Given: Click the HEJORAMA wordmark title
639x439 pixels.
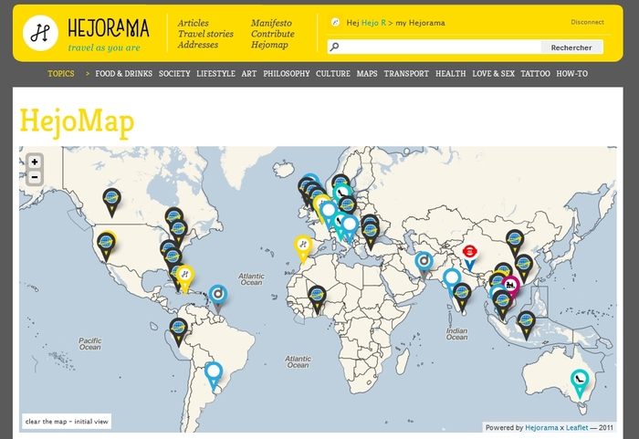Looking at the screenshot, I should 109,28.
